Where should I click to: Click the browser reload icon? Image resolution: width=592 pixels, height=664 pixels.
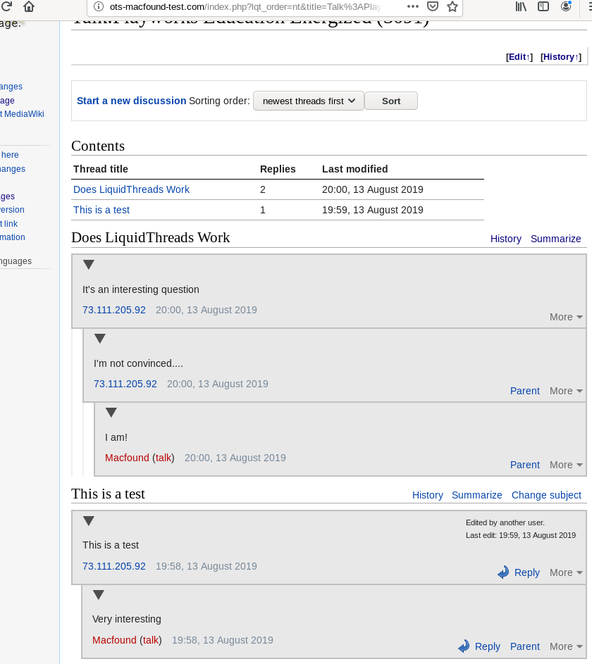coord(6,7)
